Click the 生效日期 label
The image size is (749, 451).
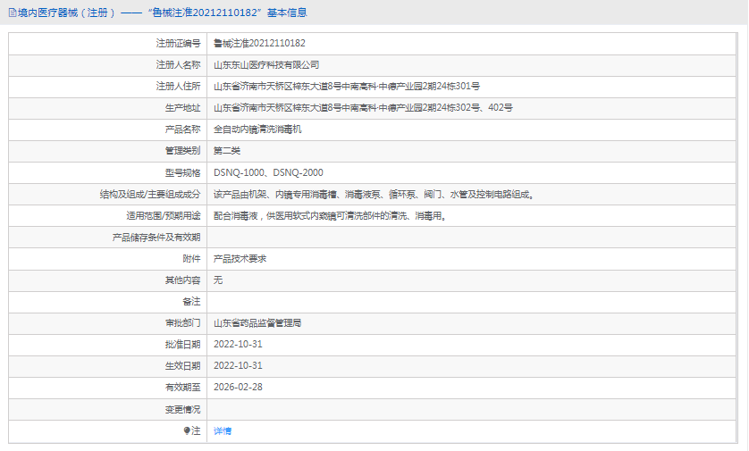click(183, 366)
